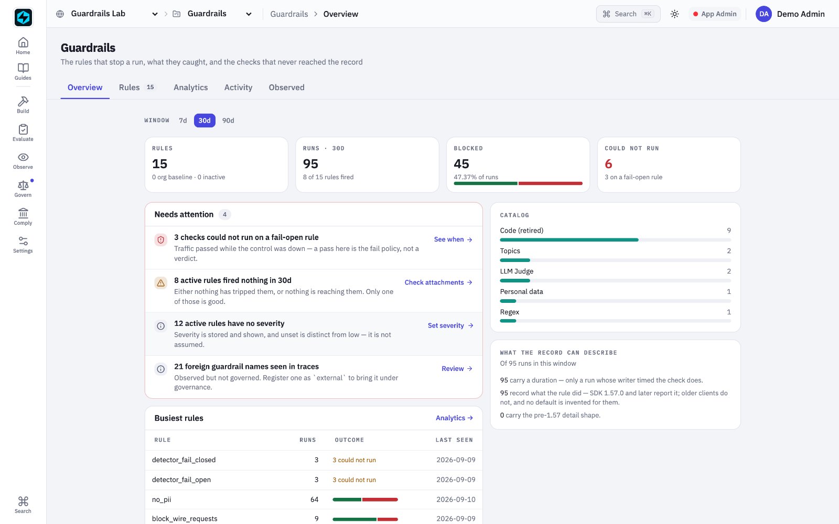Click the App Admin badge
Screen dimensions: 839x524
[x=715, y=14]
